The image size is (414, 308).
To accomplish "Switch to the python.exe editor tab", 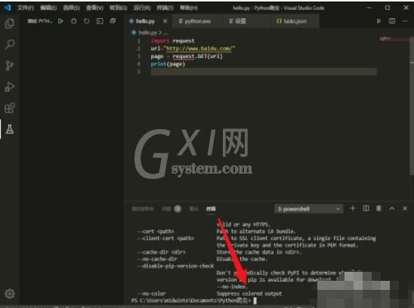I will point(197,21).
